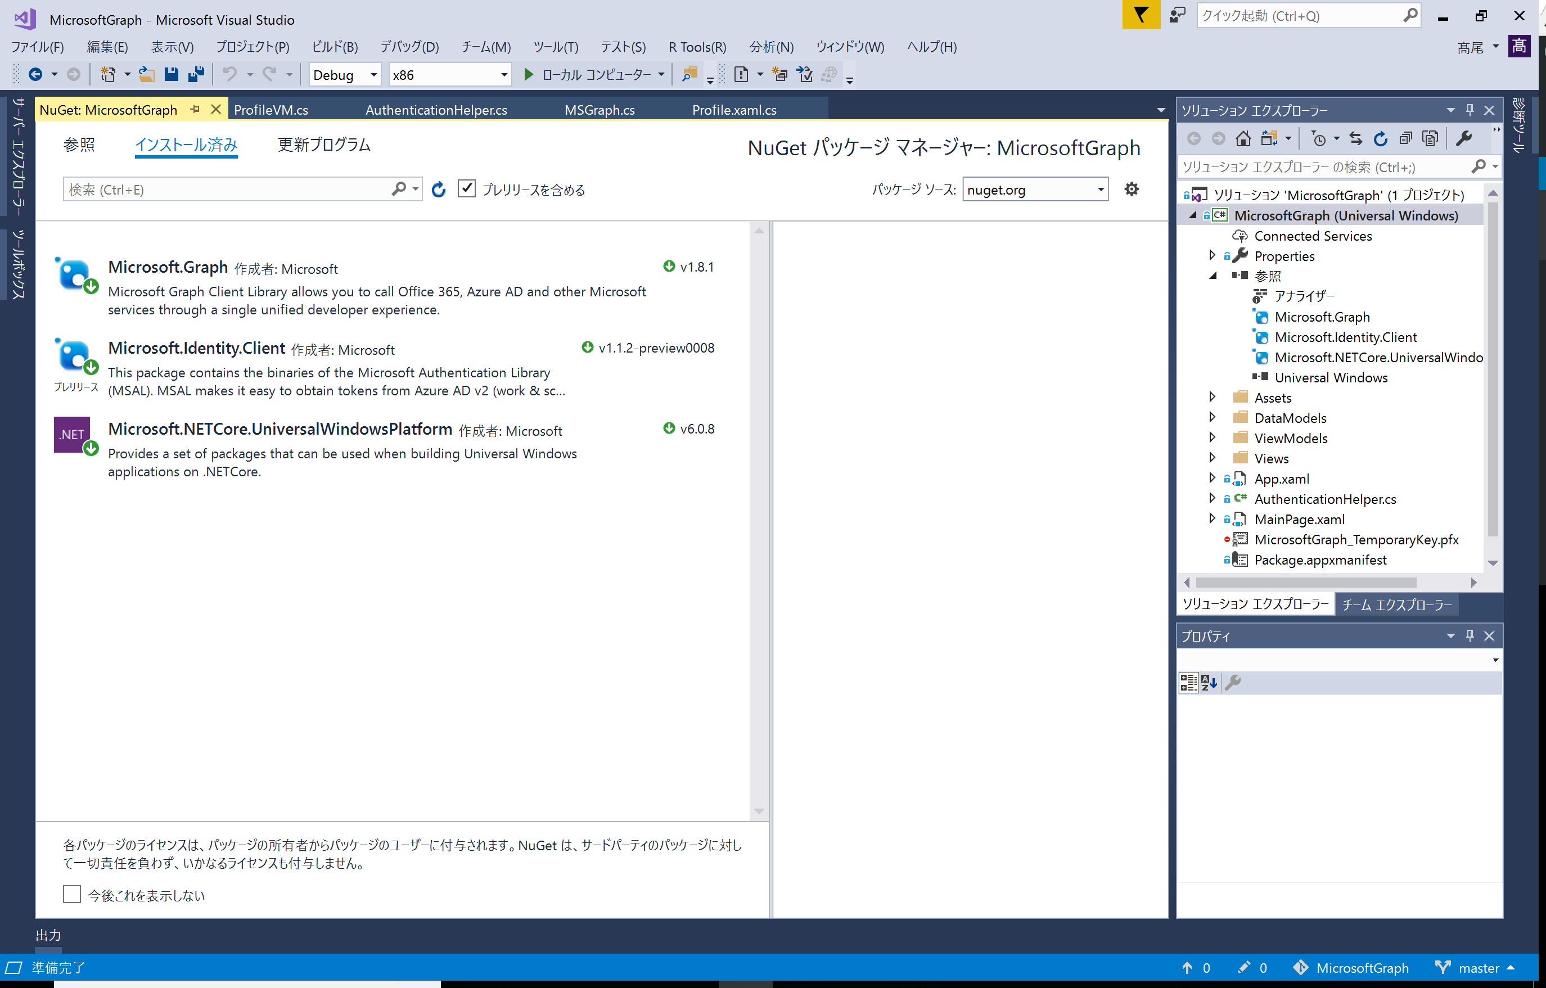Screen dimensions: 1546x988
Task: Click pending changes pencil in status bar
Action: click(x=1243, y=967)
